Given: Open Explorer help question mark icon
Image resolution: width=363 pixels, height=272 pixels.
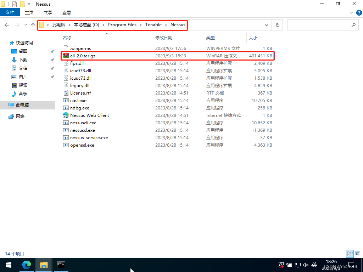Looking at the screenshot, I should tap(359, 13).
